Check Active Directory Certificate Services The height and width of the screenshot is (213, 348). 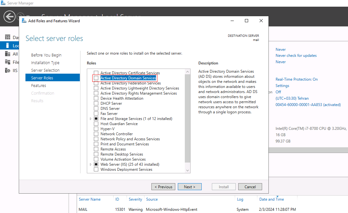tap(96, 73)
